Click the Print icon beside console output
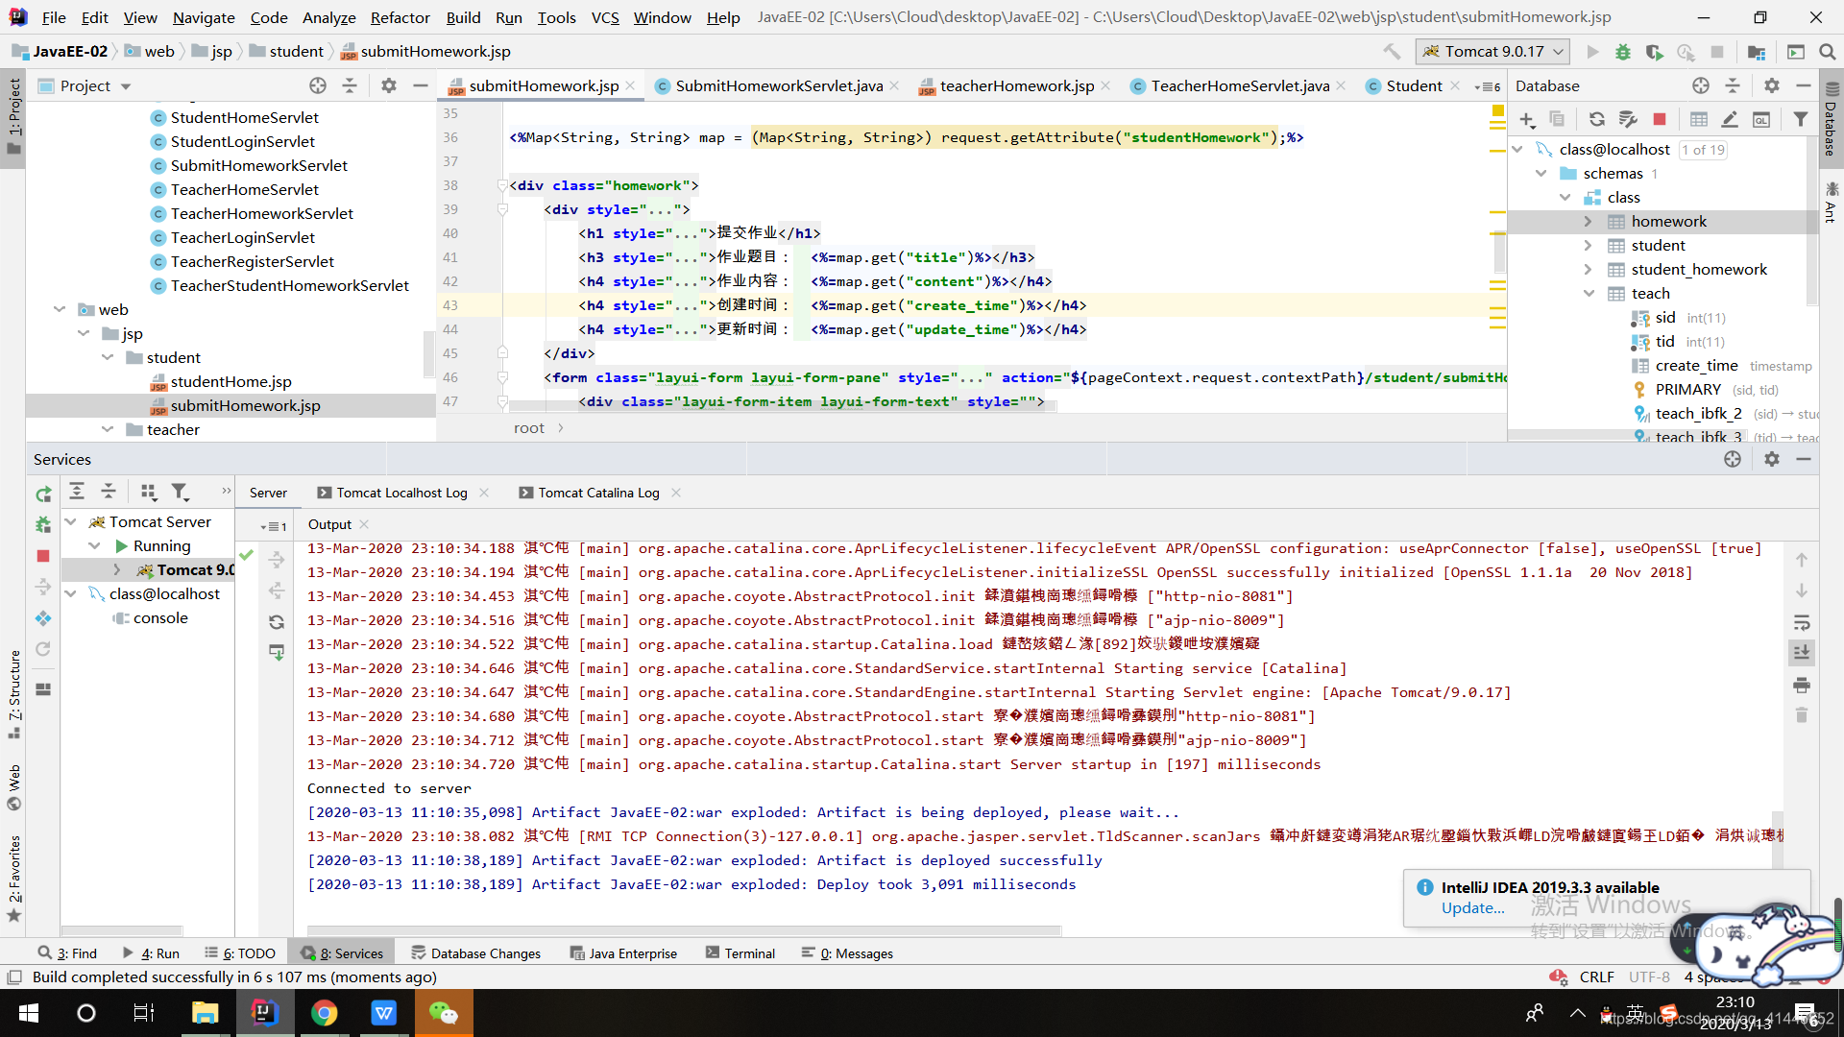This screenshot has height=1037, width=1844. coord(1802,686)
